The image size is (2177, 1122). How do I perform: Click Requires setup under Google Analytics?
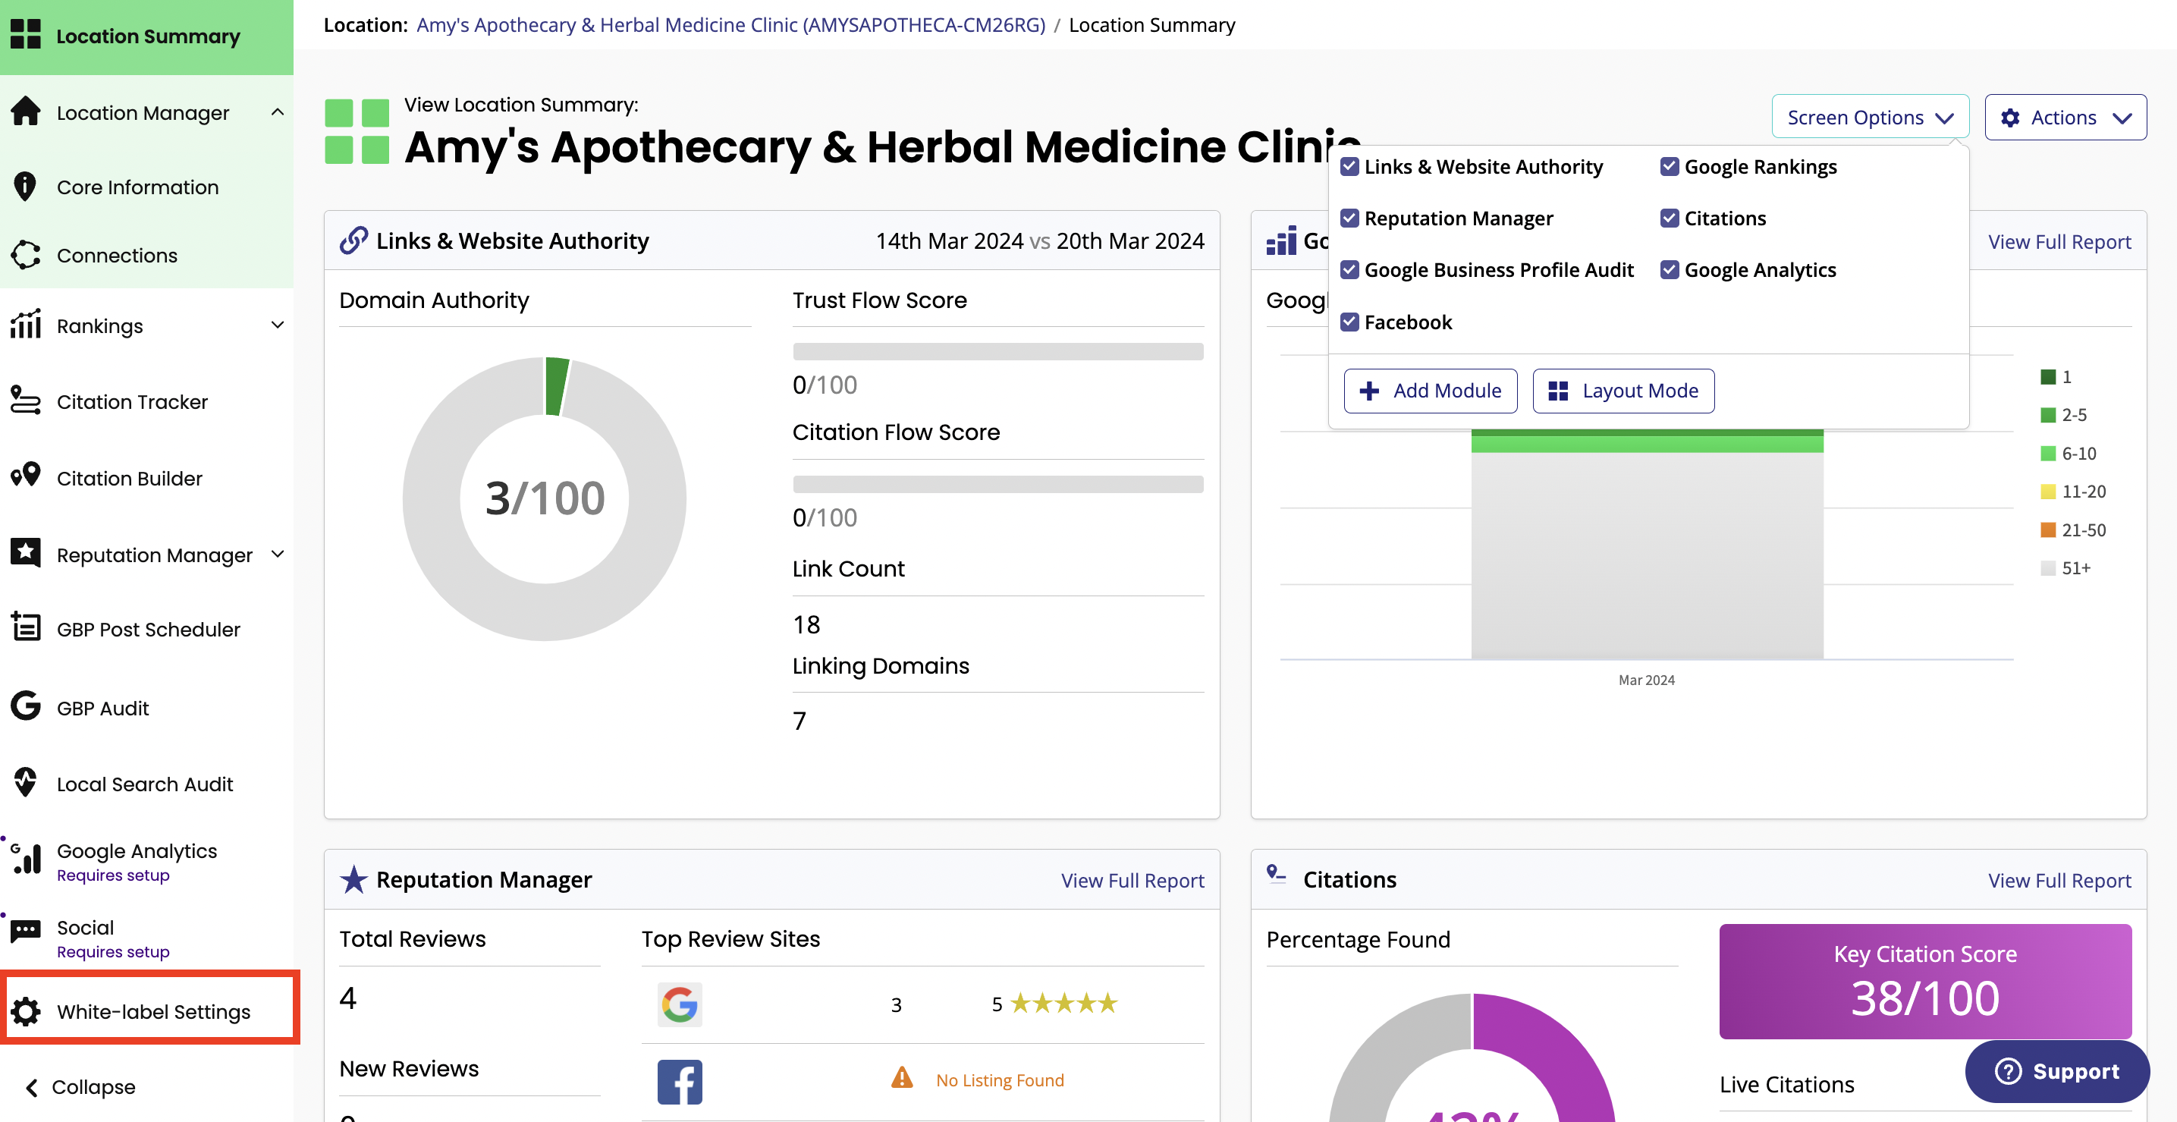tap(113, 875)
